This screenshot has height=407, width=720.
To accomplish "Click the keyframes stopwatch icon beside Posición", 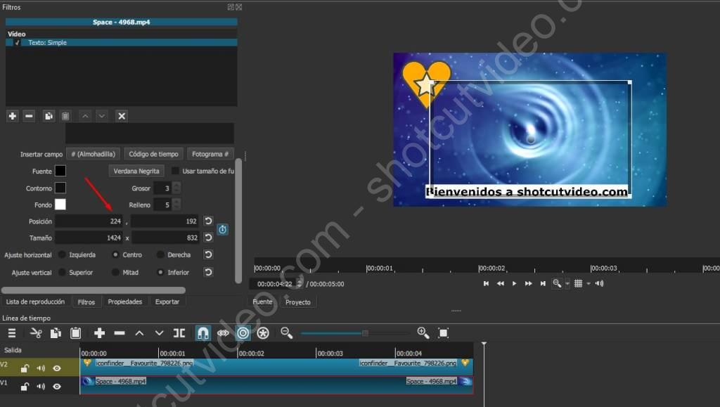I will point(222,229).
